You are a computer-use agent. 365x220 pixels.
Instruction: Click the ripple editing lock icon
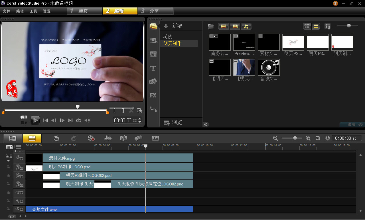(x=9, y=156)
